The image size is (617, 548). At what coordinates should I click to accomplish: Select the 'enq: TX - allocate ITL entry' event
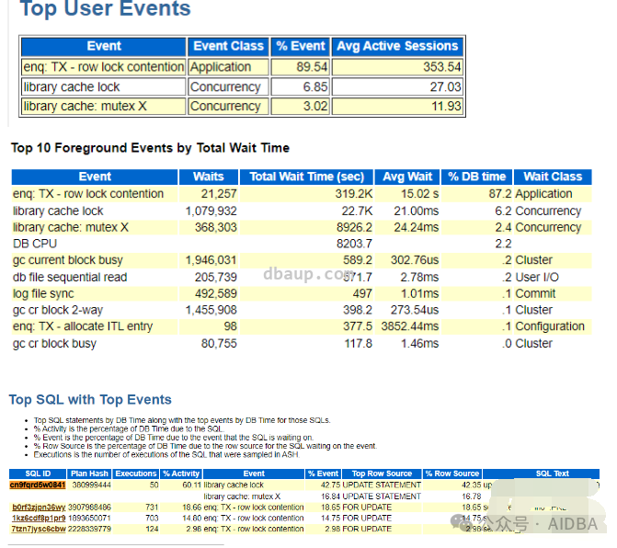[82, 326]
